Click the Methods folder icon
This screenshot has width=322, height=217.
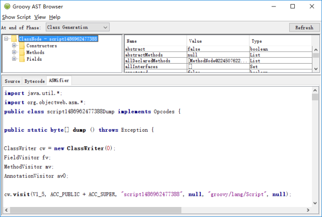(x=22, y=52)
